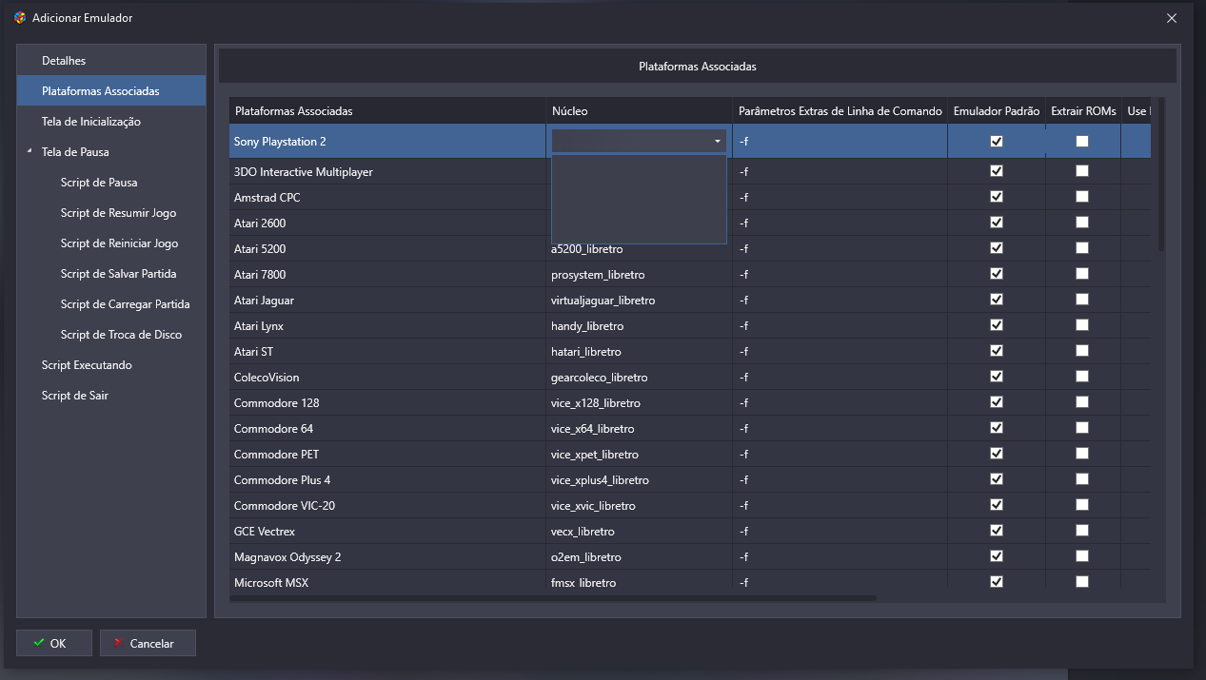Select the Atari Jaguar platform name
The height and width of the screenshot is (680, 1206).
pyautogui.click(x=264, y=300)
